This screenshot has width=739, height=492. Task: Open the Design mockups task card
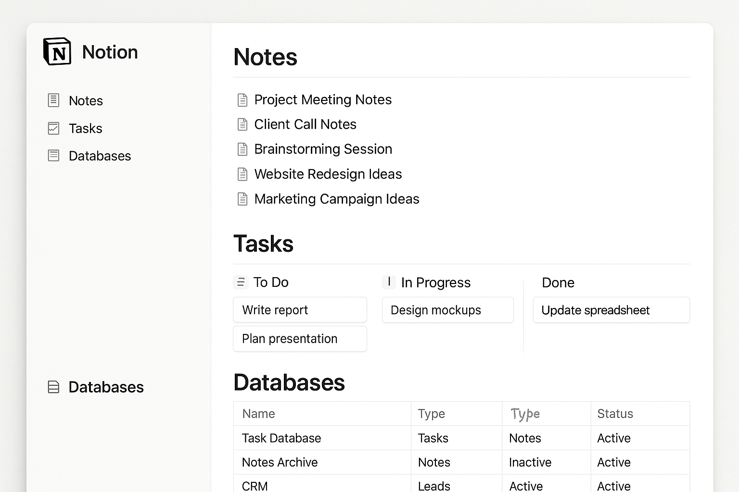point(447,310)
